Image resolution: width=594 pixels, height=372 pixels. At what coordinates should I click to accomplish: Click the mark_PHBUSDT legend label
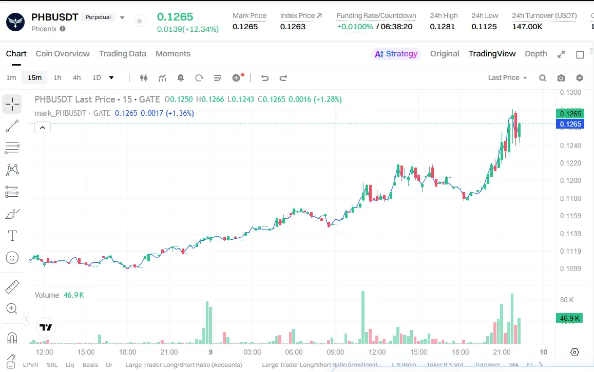(x=60, y=113)
